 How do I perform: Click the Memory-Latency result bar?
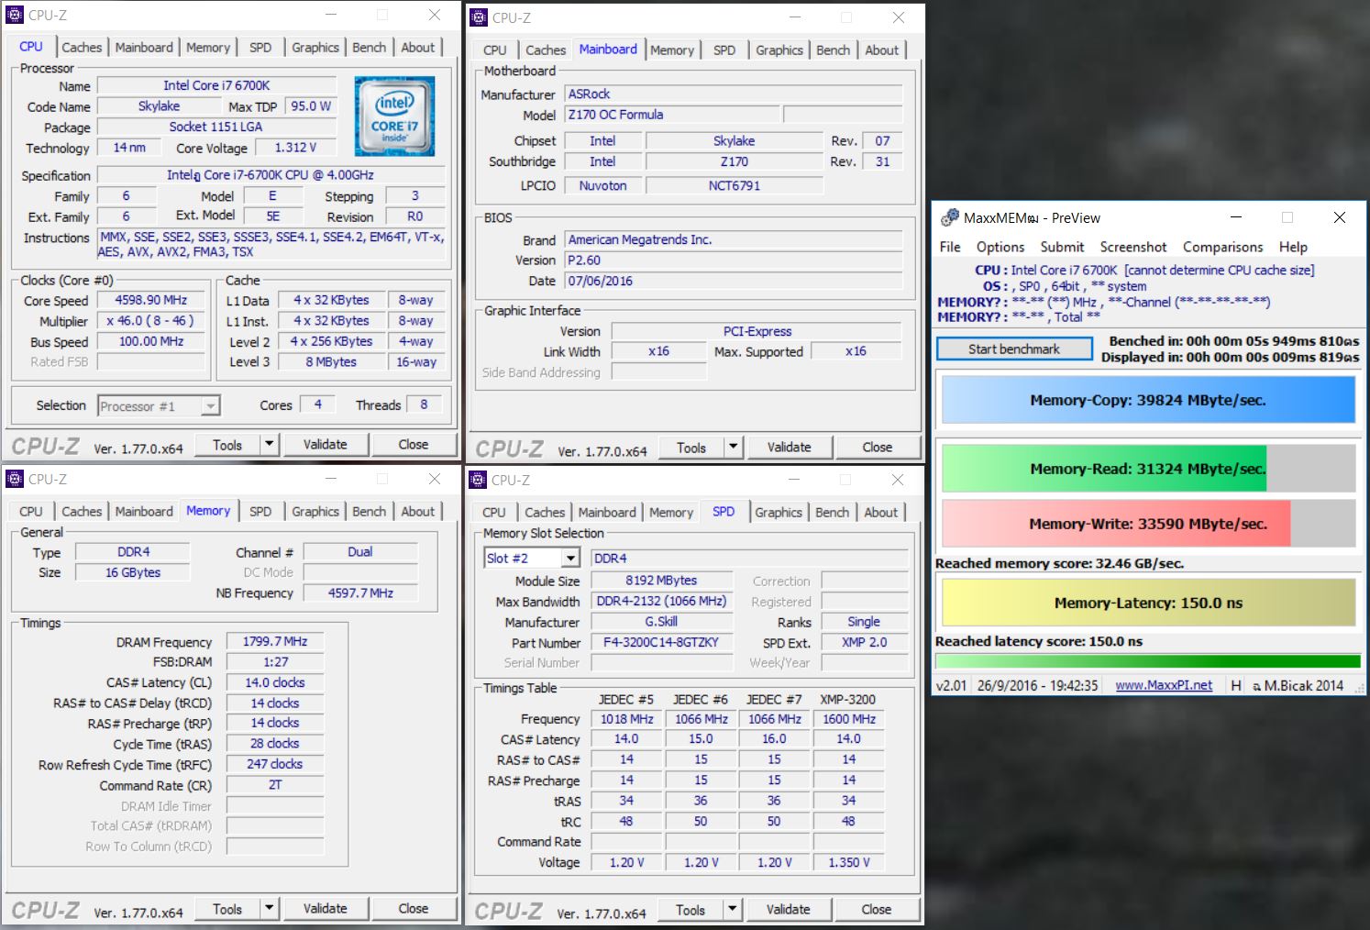[x=1148, y=603]
